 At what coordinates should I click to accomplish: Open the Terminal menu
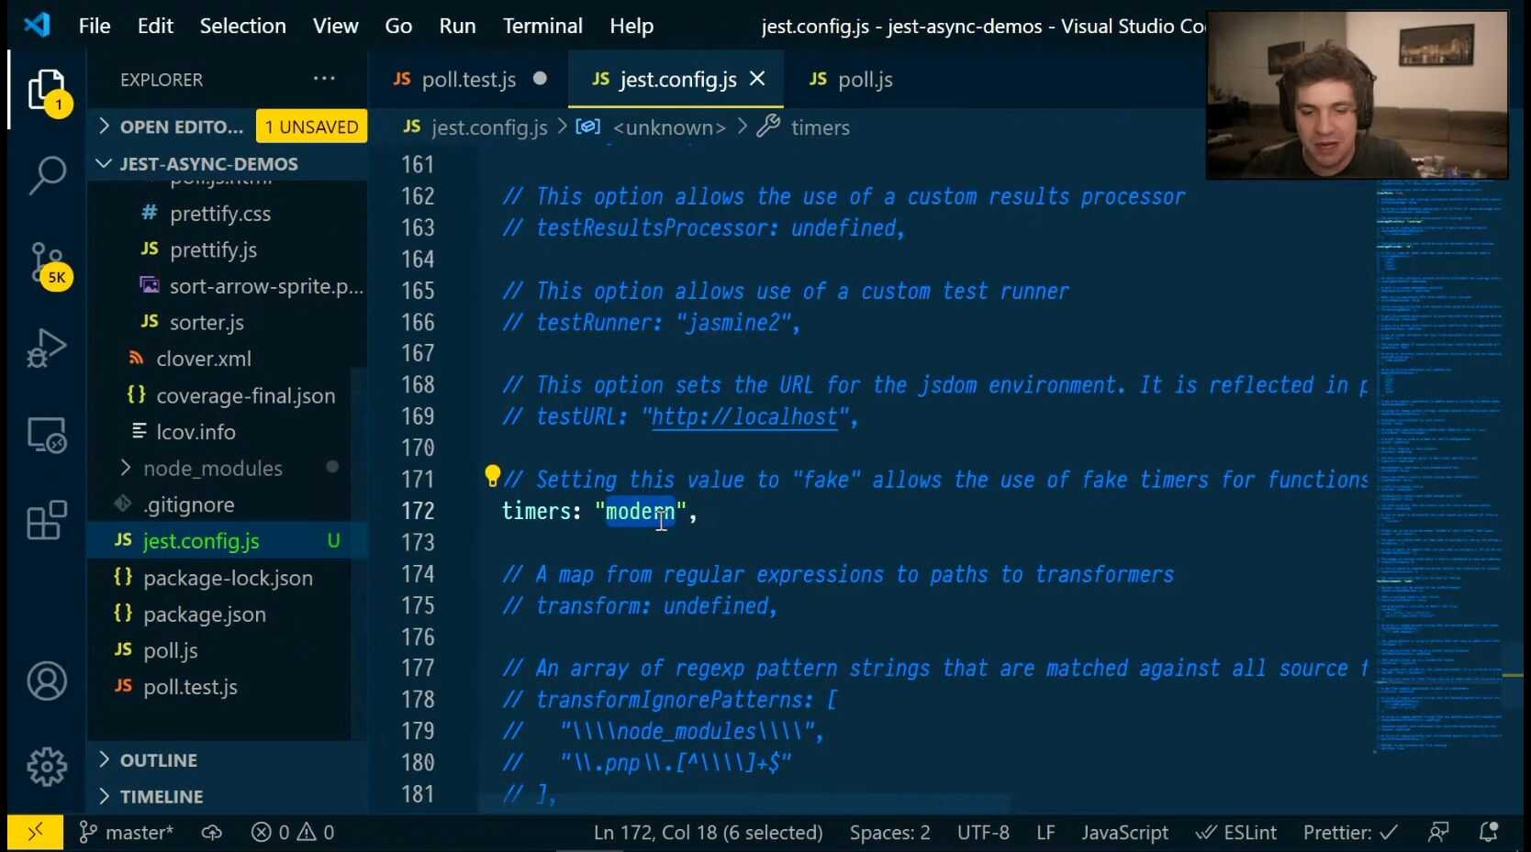click(542, 26)
